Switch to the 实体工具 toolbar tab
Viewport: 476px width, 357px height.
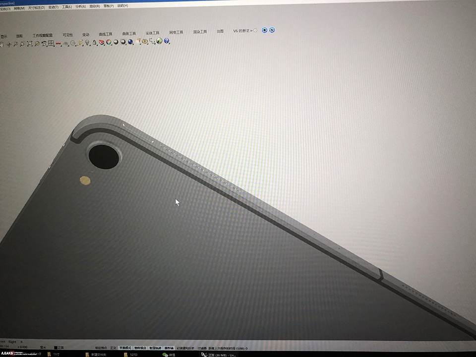pyautogui.click(x=152, y=33)
